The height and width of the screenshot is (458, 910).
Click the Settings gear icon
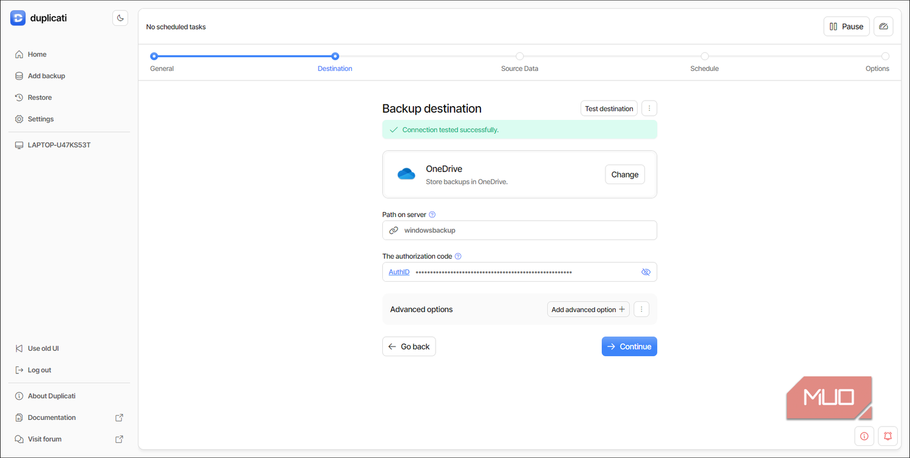(x=19, y=119)
